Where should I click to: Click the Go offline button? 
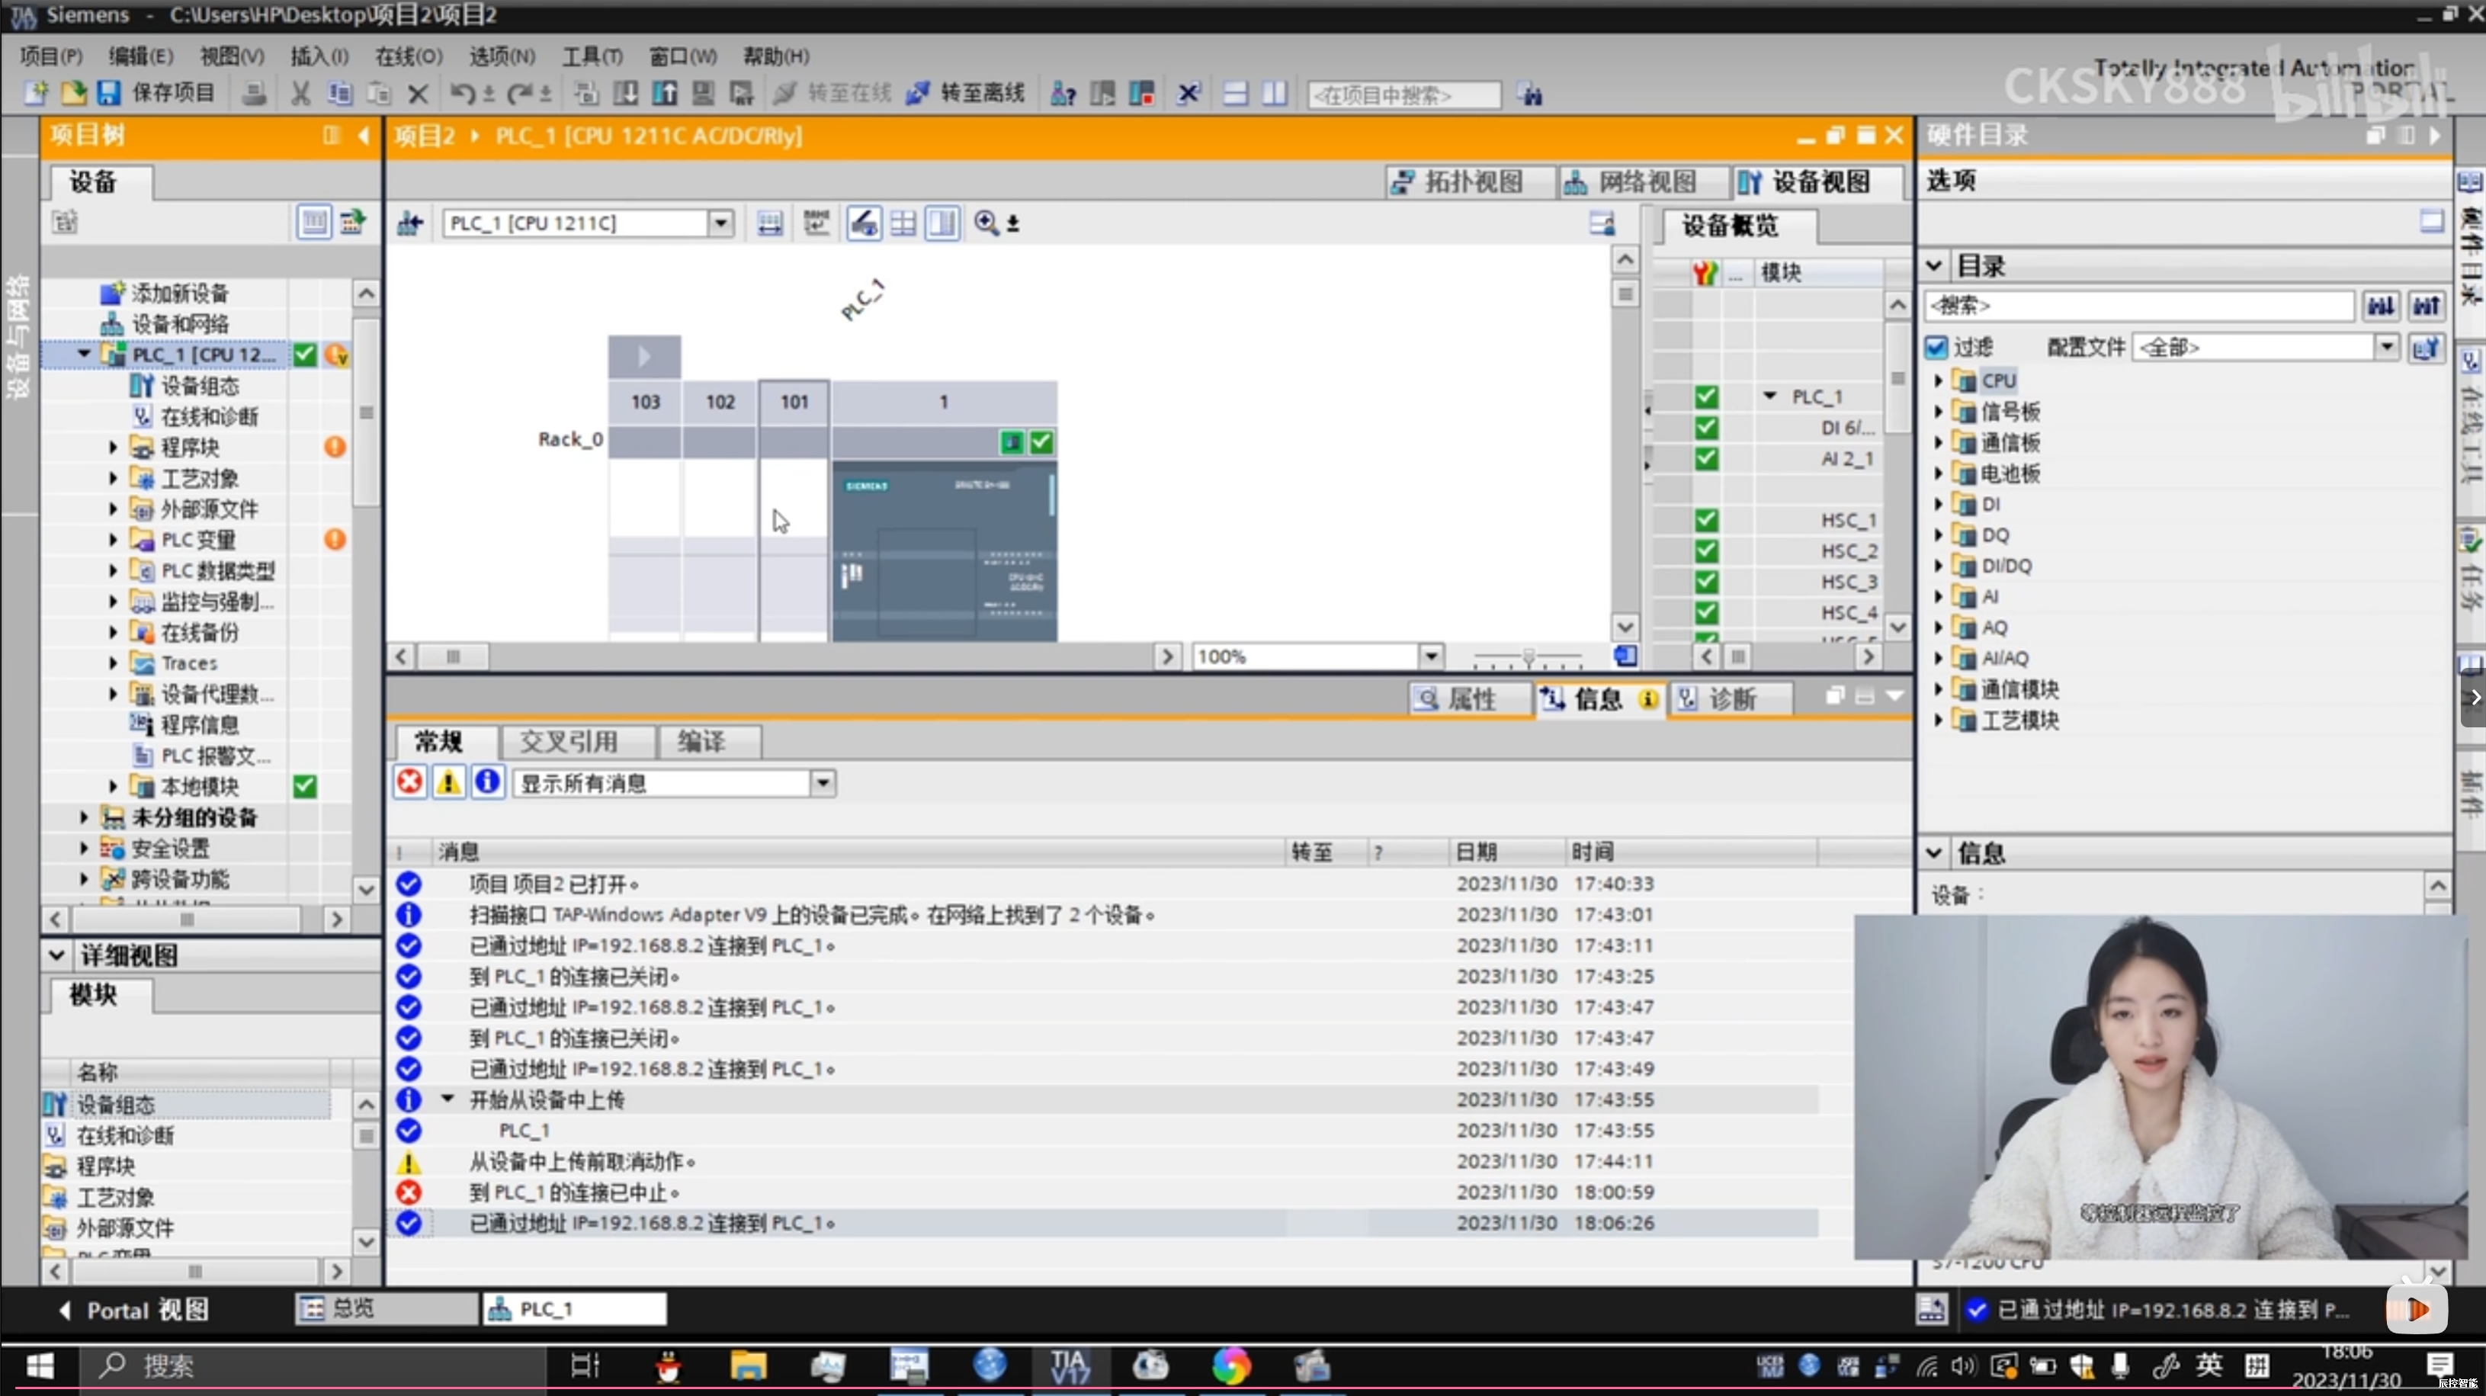tap(965, 94)
